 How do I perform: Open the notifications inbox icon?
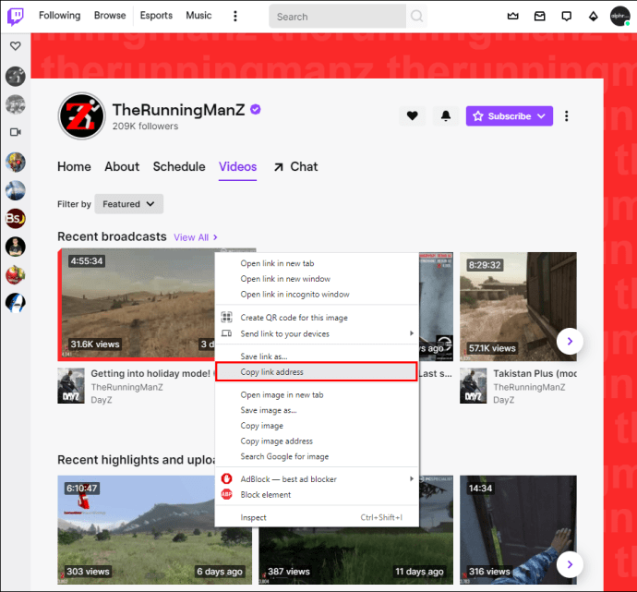point(539,17)
